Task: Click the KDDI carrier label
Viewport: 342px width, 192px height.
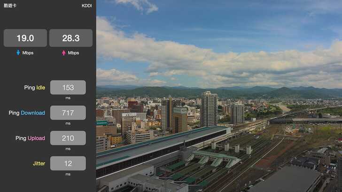Action: coord(87,6)
